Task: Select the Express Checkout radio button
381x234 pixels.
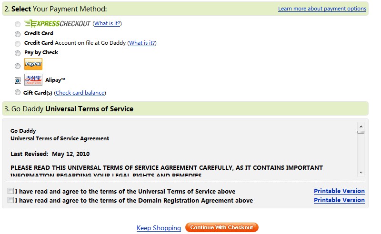Action: pos(18,24)
